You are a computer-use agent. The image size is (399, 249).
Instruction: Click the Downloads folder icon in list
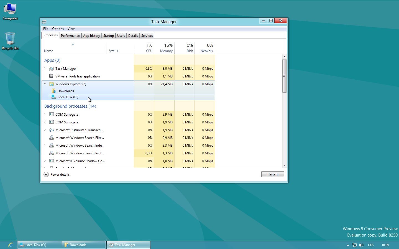(x=54, y=91)
